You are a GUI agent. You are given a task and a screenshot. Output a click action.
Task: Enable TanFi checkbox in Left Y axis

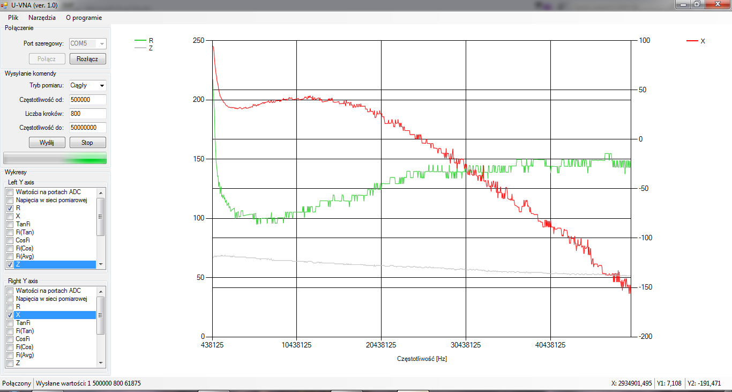point(10,224)
